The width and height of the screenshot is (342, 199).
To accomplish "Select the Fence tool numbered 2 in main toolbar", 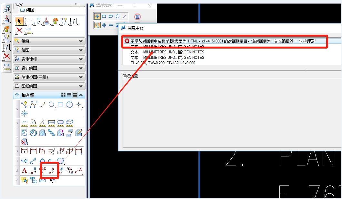I will click(28, 22).
